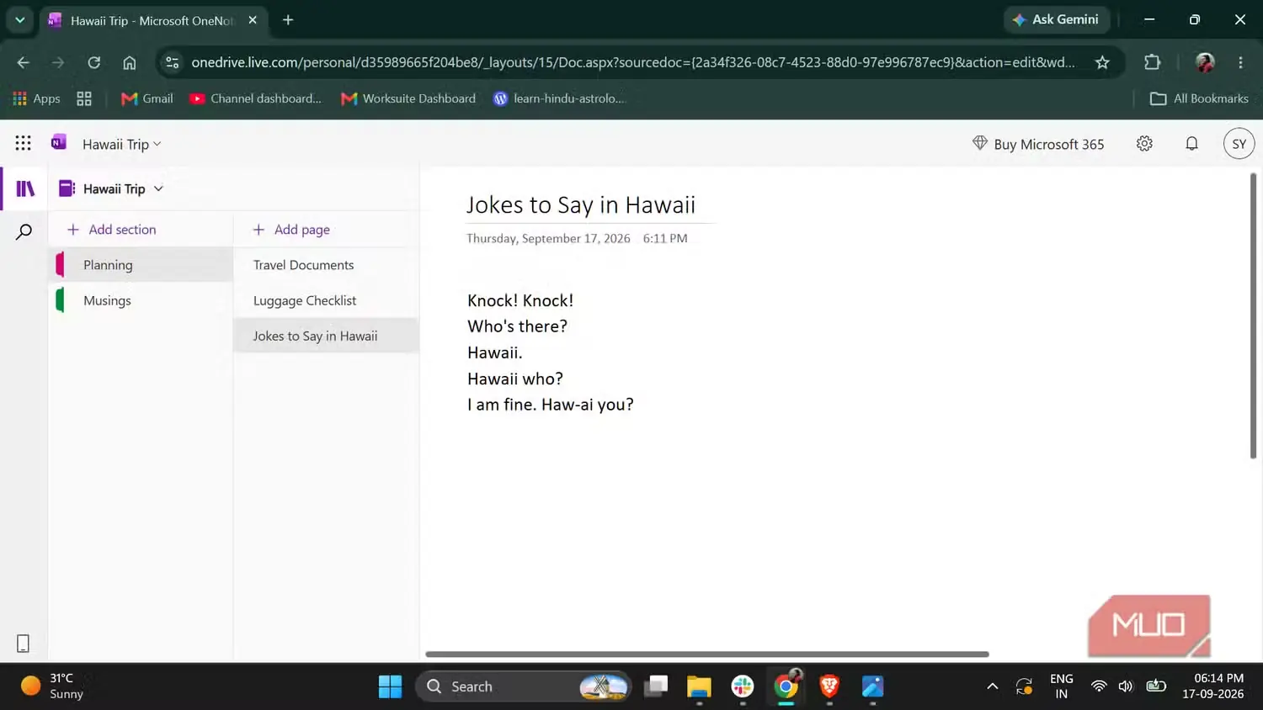The width and height of the screenshot is (1263, 710).
Task: Open the search magnifier in left rail
Action: point(24,232)
